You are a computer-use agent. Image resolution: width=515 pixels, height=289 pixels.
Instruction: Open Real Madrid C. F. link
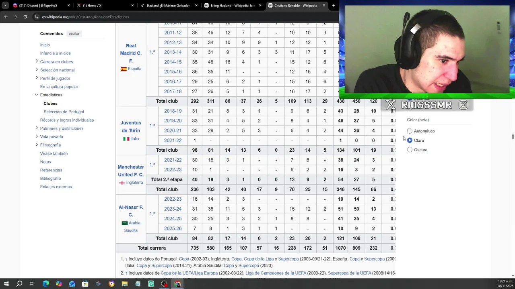131,53
